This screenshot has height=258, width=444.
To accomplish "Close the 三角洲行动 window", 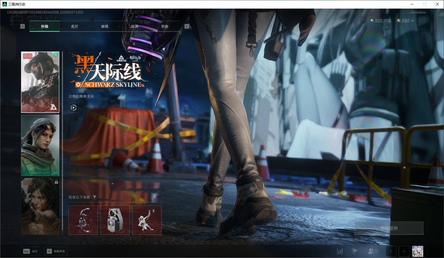I will coord(437,4).
